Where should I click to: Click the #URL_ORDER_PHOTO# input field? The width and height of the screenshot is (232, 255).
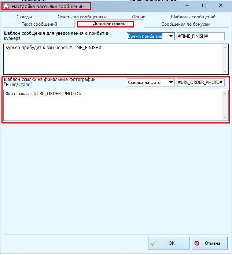(200, 82)
